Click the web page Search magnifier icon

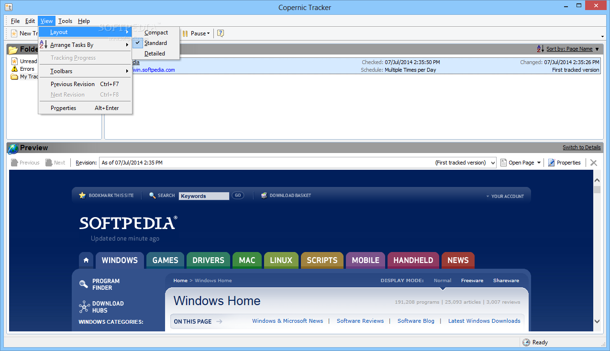[x=153, y=195]
